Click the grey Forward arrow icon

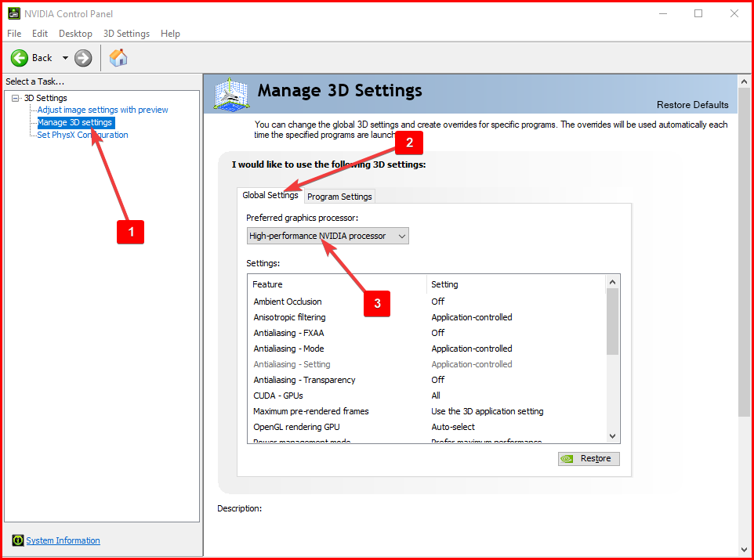pos(83,58)
